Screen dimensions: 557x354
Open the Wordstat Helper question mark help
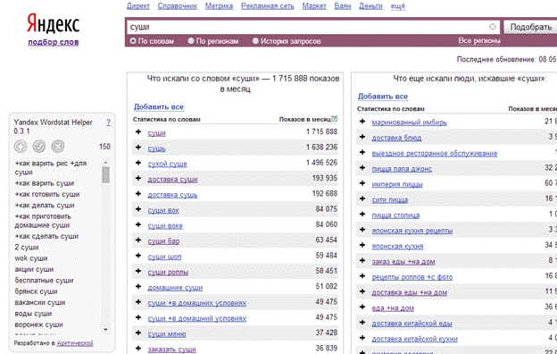coord(108,122)
